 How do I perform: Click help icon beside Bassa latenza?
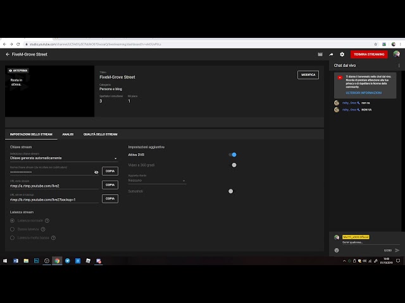[43, 229]
